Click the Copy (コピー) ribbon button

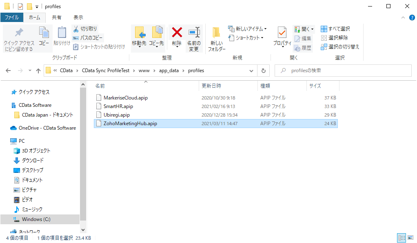click(x=44, y=36)
